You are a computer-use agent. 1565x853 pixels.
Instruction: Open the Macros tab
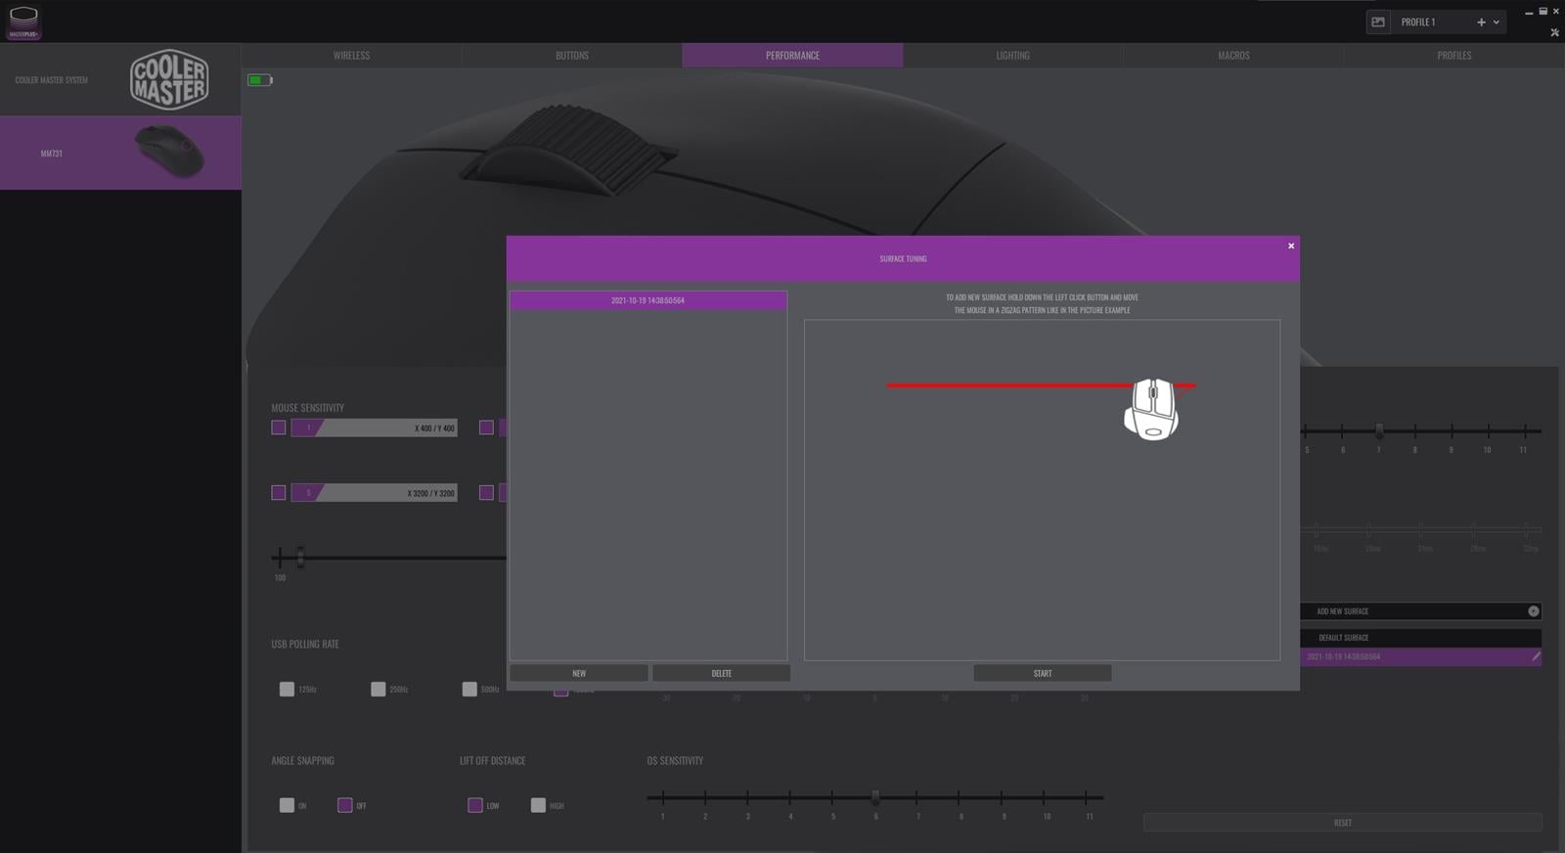click(1233, 56)
